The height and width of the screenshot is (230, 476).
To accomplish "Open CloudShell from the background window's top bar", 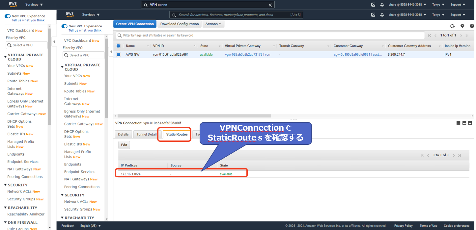I will 373,5.
